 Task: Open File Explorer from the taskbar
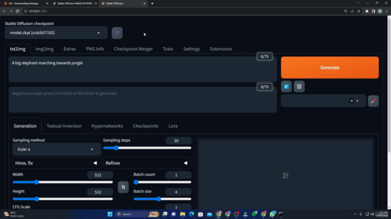pyautogui.click(x=183, y=214)
